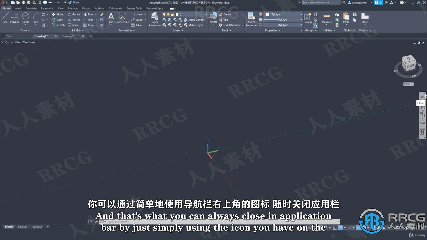427x240 pixels.
Task: Click the Measure tool
Action: (x=327, y=18)
